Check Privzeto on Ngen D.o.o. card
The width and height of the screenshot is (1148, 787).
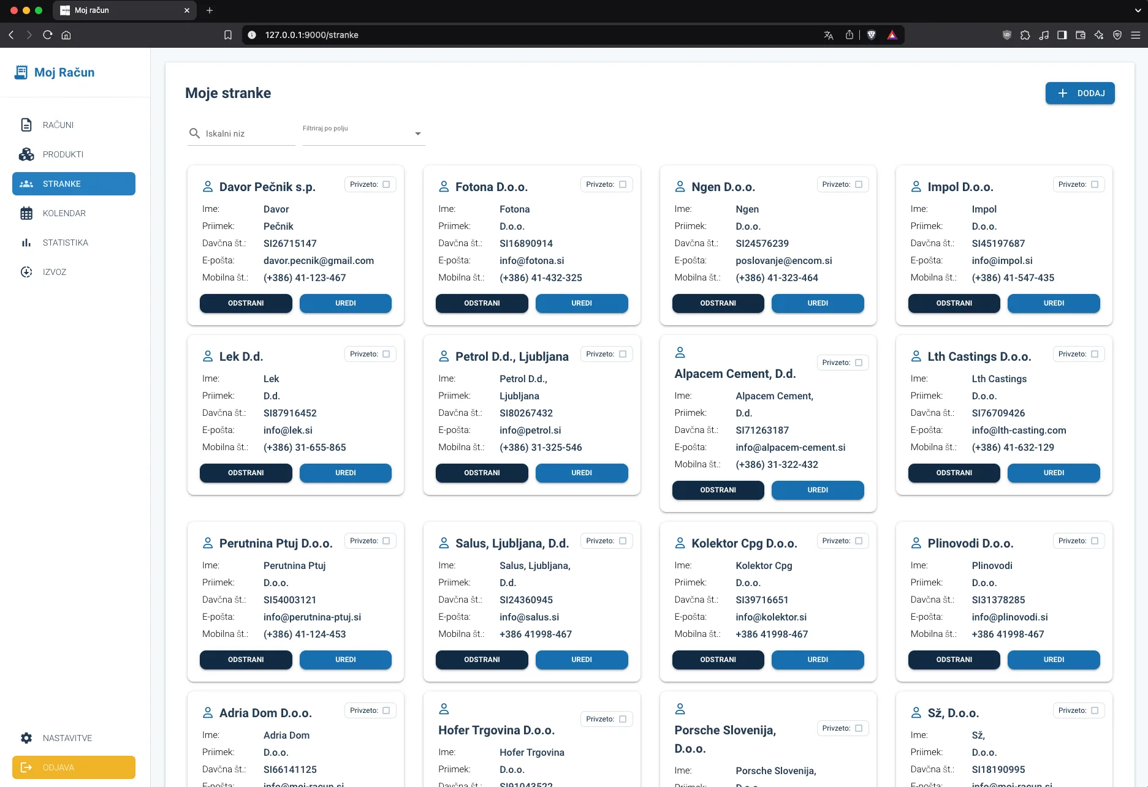point(859,184)
